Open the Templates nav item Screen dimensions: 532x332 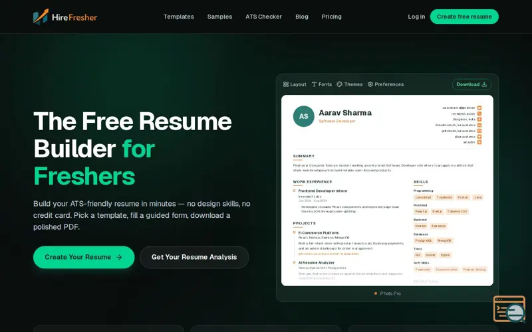pos(178,17)
